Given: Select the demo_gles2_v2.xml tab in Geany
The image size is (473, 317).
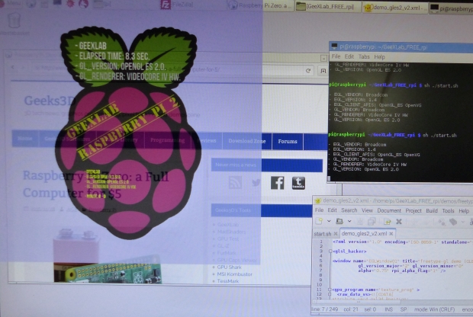Looking at the screenshot, I should tap(364, 233).
